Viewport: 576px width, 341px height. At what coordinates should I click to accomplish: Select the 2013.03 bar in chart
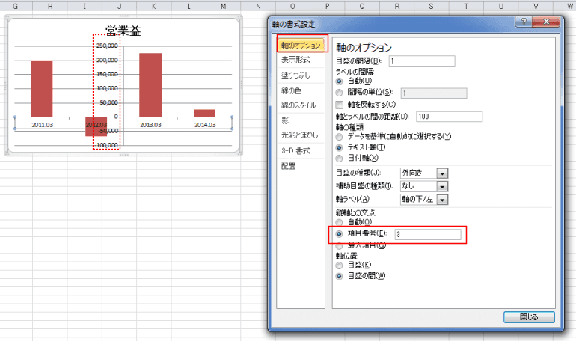click(x=150, y=85)
